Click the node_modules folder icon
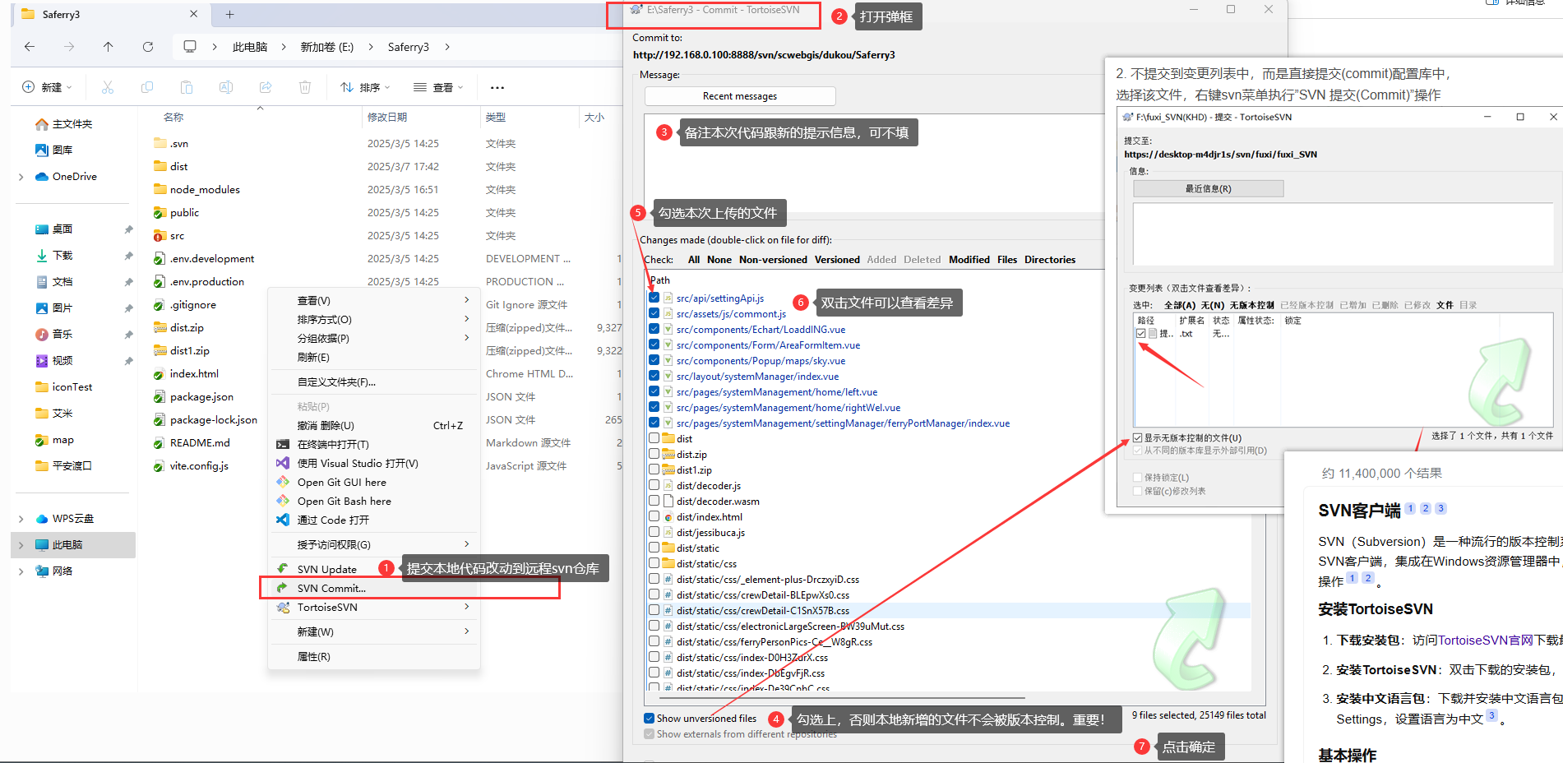Screen dimensions: 1563x763 (160, 189)
